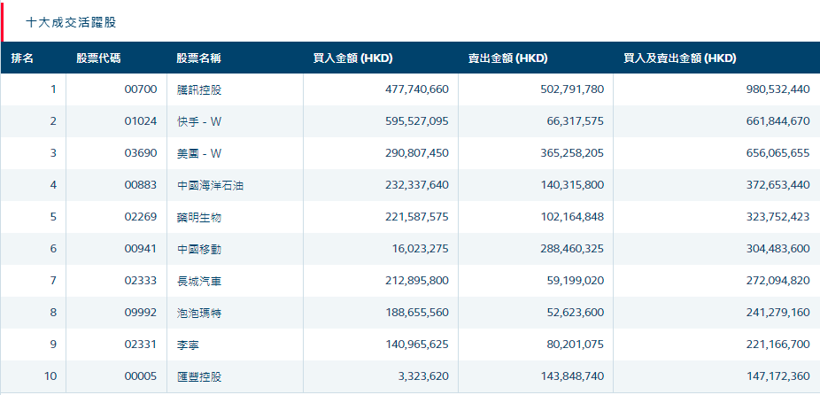This screenshot has height=395, width=820.
Task: Click total amount 272,094,820
Action: 778,281
